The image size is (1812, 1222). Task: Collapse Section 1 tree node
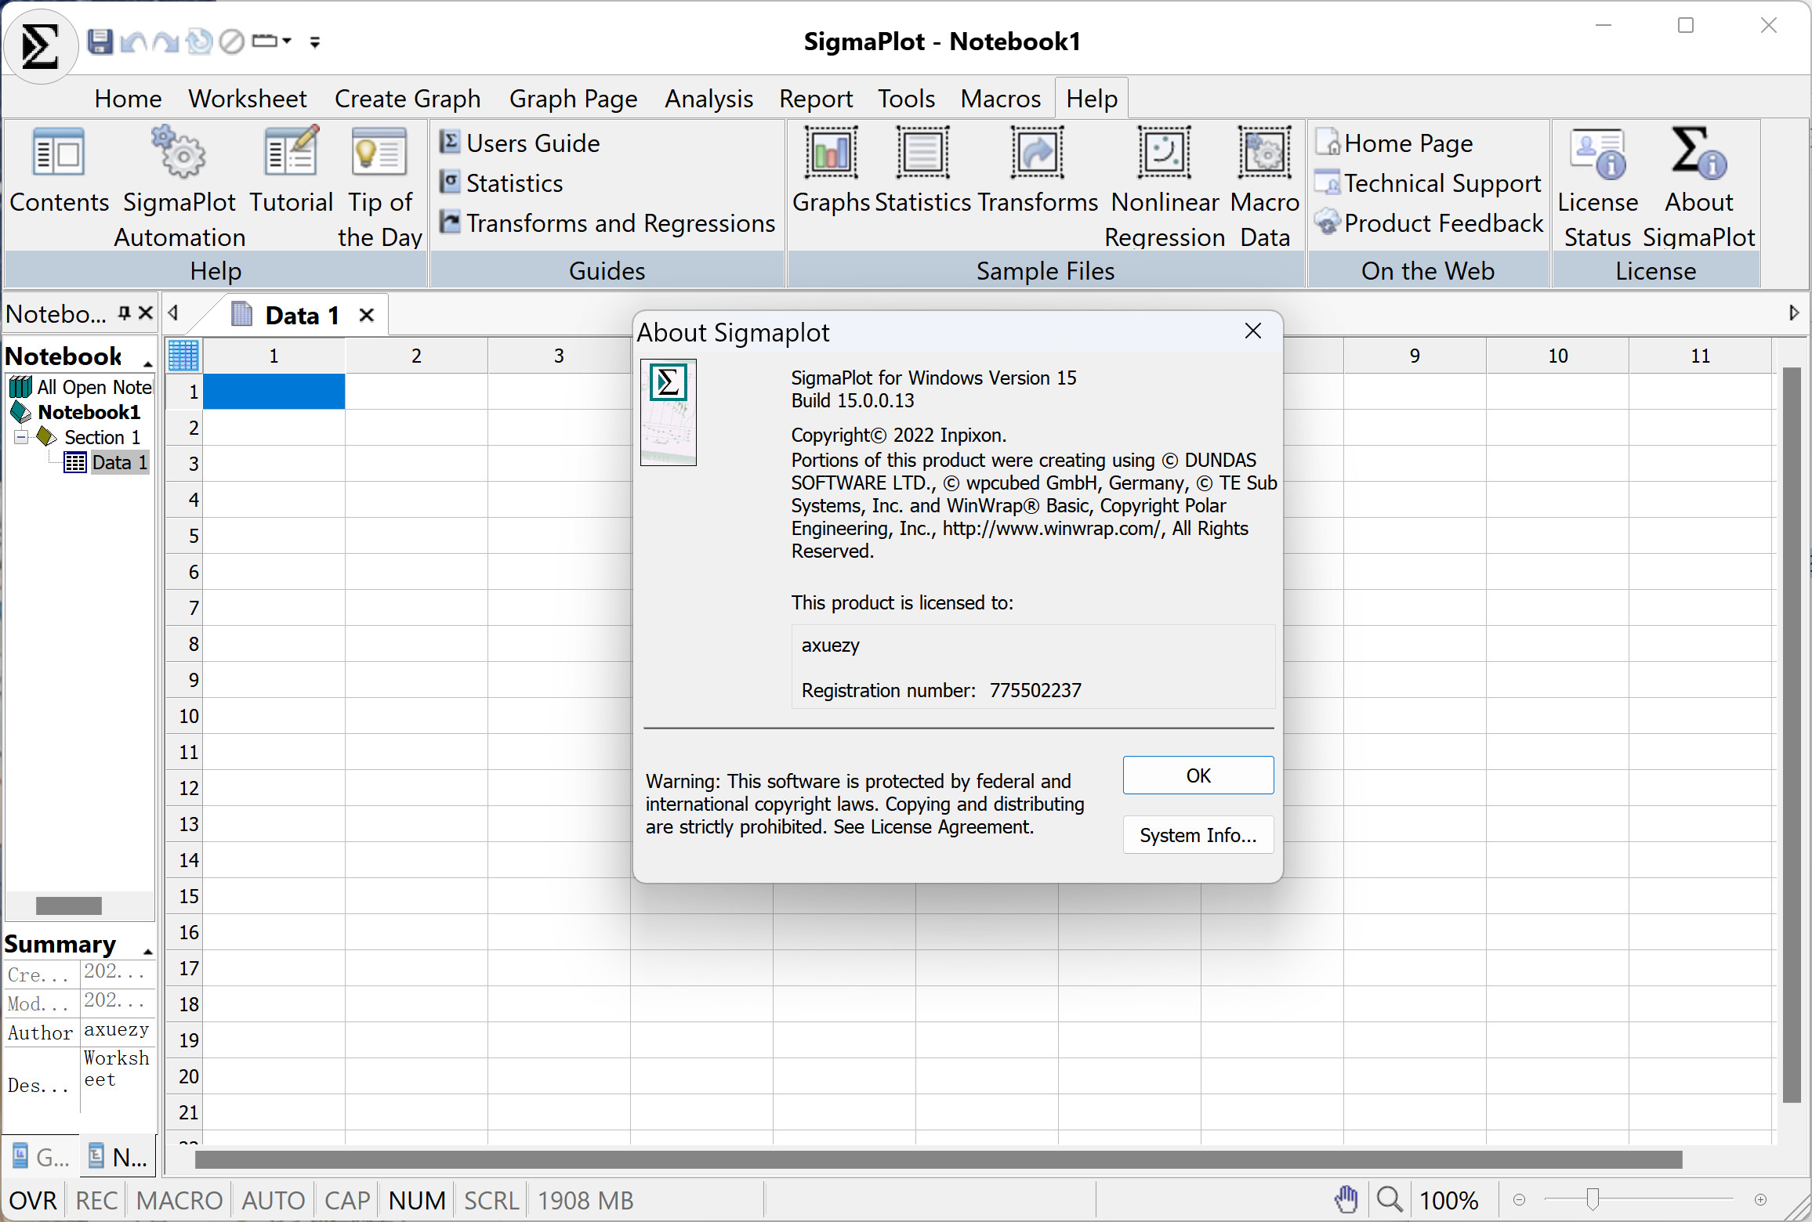21,436
